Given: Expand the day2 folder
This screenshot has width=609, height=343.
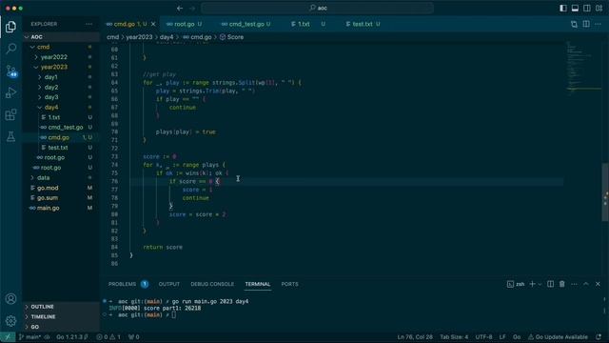Looking at the screenshot, I should (x=61, y=87).
